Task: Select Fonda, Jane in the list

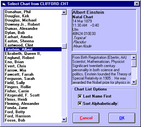Action: pos(33,108)
